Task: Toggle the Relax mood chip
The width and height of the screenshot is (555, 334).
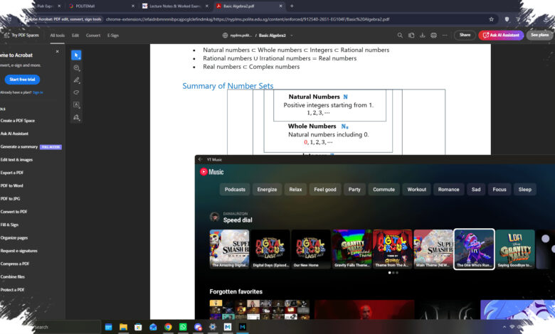Action: coord(295,190)
